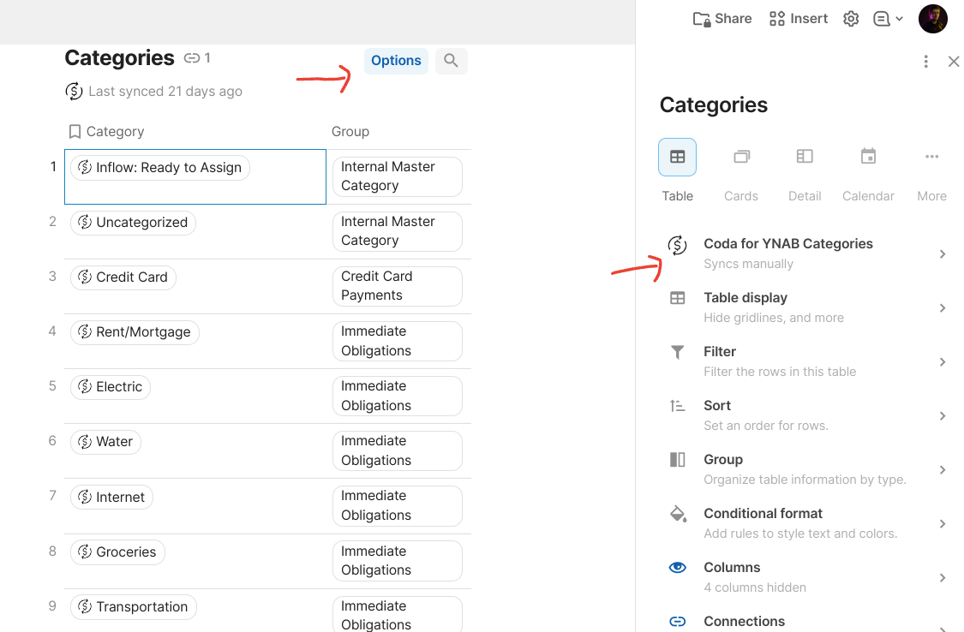Select the Groceries category chip
The image size is (964, 632).
[117, 552]
